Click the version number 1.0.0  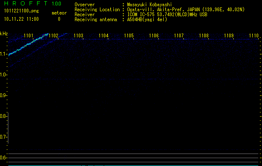(x=57, y=3)
